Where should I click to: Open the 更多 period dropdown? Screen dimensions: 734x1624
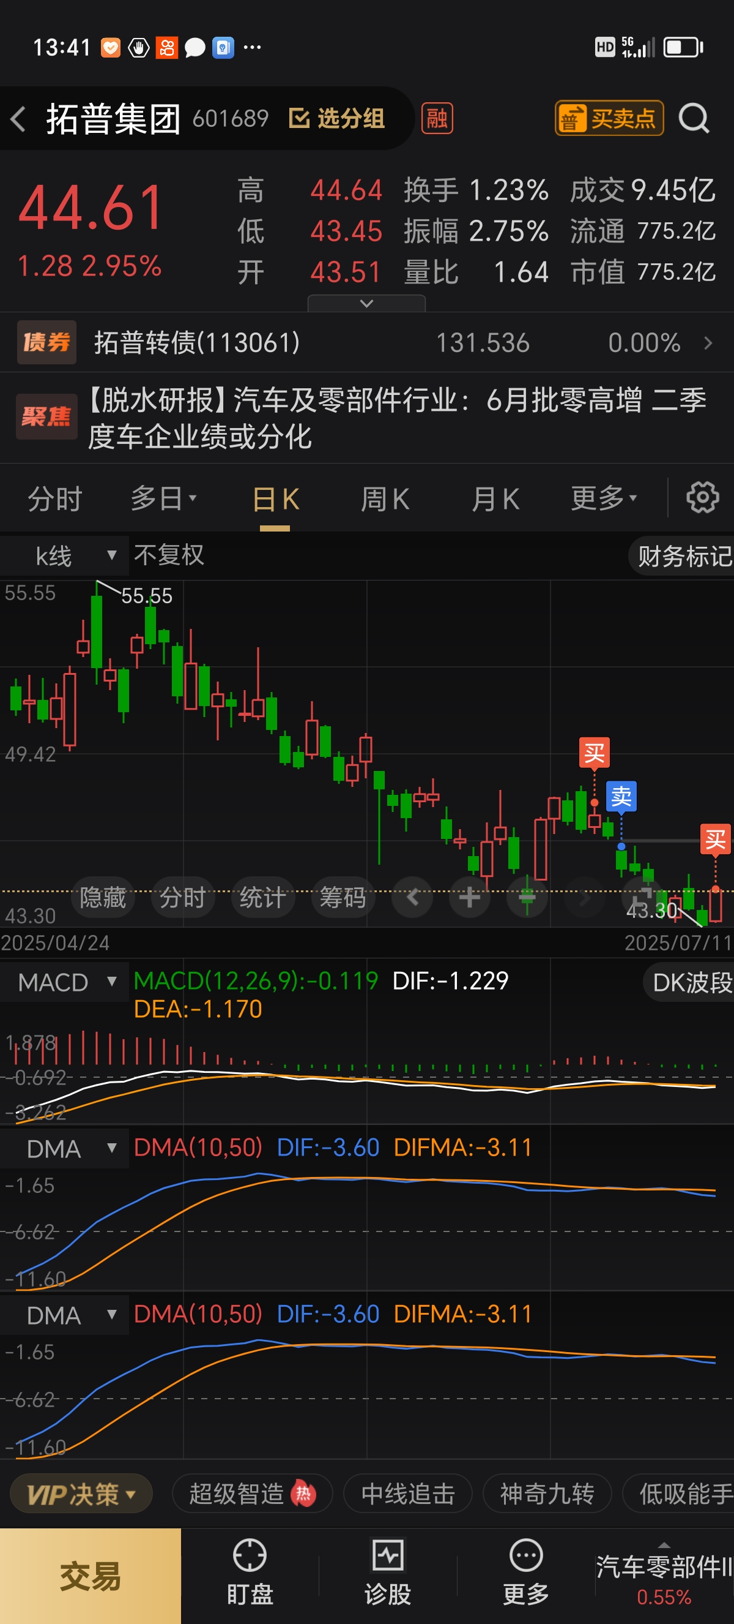[604, 498]
